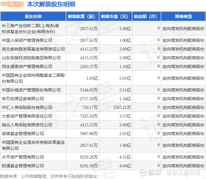Image resolution: width=206 pixels, height=179 pixels.
Task: Click 定向增发机构配售股份 in 申万宏源 row
Action: (183, 99)
